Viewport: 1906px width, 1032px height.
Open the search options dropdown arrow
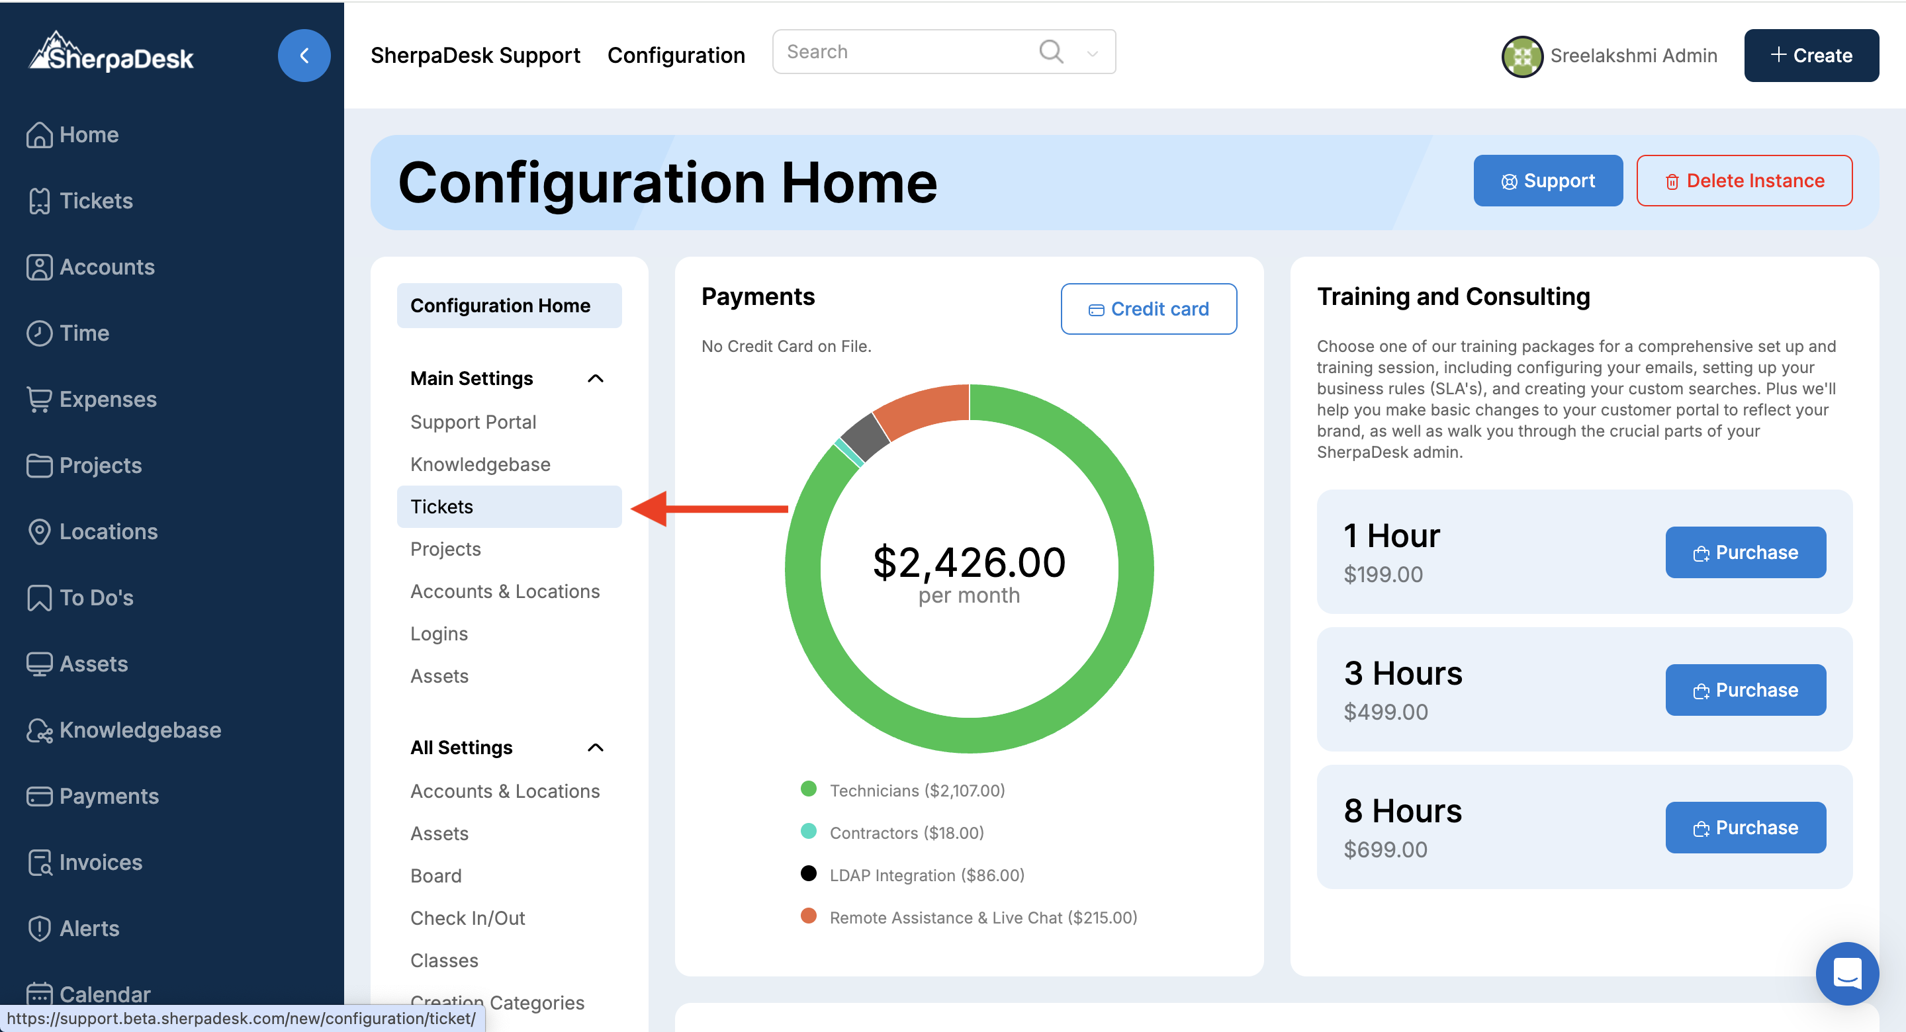point(1092,54)
